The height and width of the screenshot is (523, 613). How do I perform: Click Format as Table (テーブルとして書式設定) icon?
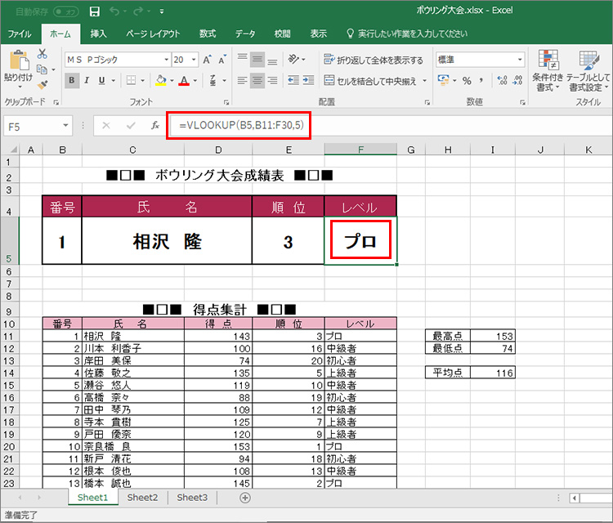(x=588, y=65)
